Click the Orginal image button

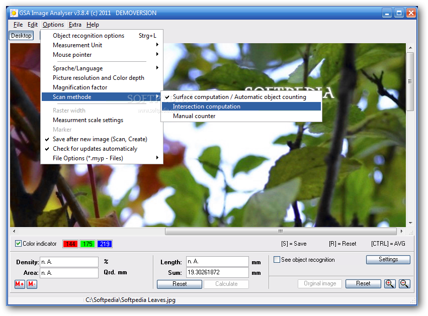point(320,283)
